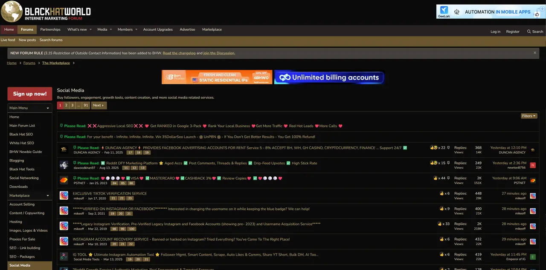Click dawoodkhan97's avatar icon
Screen dimensions: 546x270
(64, 165)
